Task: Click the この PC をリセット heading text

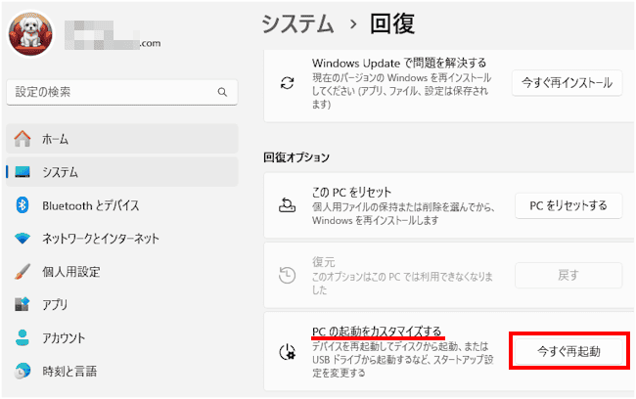Action: (351, 193)
